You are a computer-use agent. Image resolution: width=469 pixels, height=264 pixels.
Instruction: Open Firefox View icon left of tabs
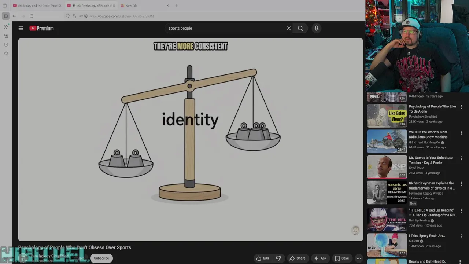(5, 5)
